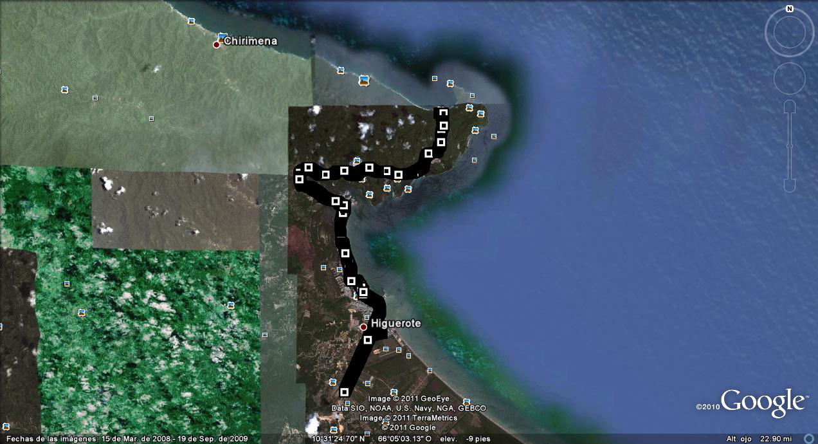Click the Higuerote place name label
The height and width of the screenshot is (444, 818).
tap(396, 324)
